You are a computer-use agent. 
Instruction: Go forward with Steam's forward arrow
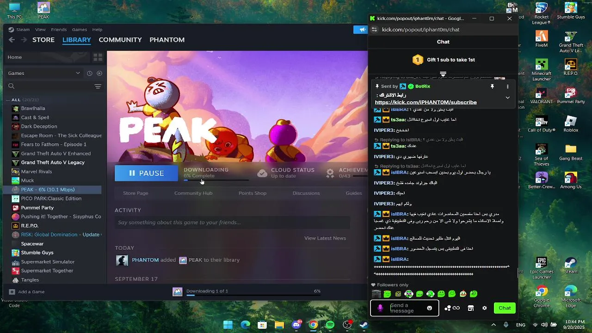point(24,40)
